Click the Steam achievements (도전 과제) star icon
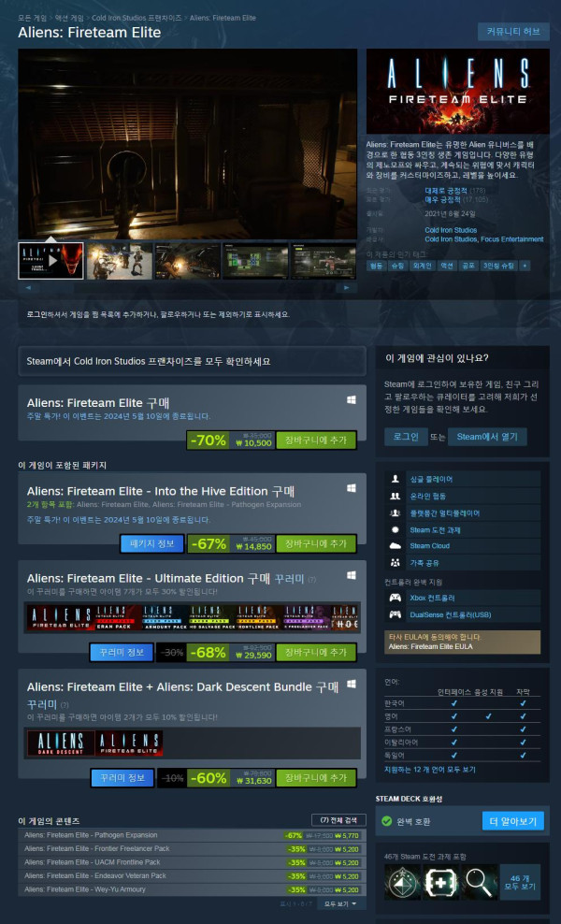Image resolution: width=561 pixels, height=924 pixels. (x=395, y=529)
